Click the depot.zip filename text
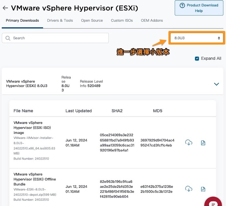This screenshot has height=206, width=226. pyautogui.click(x=35, y=192)
